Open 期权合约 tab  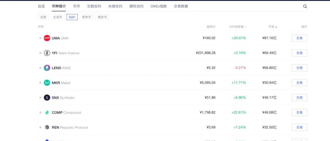(136, 6)
